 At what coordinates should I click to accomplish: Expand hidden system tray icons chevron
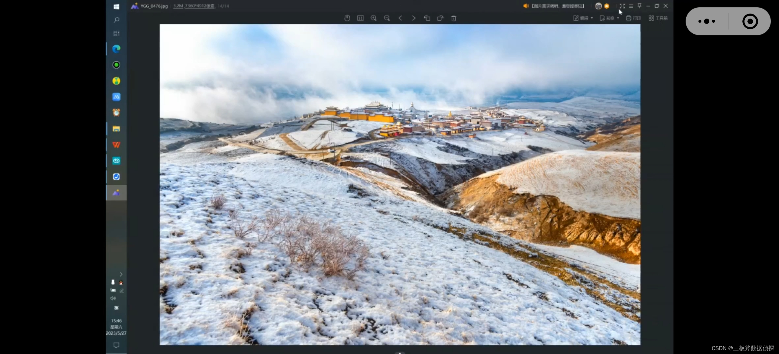point(121,274)
